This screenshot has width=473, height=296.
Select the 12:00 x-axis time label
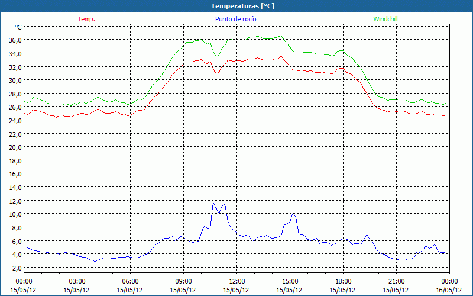(x=237, y=281)
